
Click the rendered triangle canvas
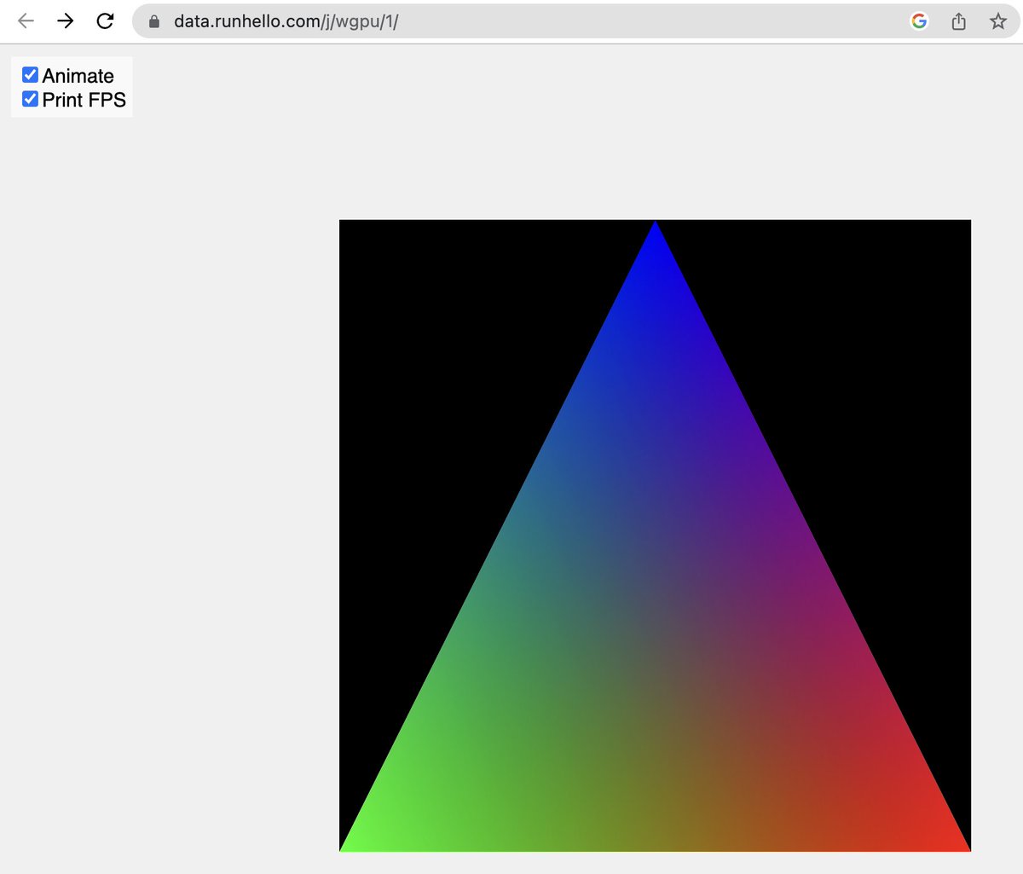point(655,535)
